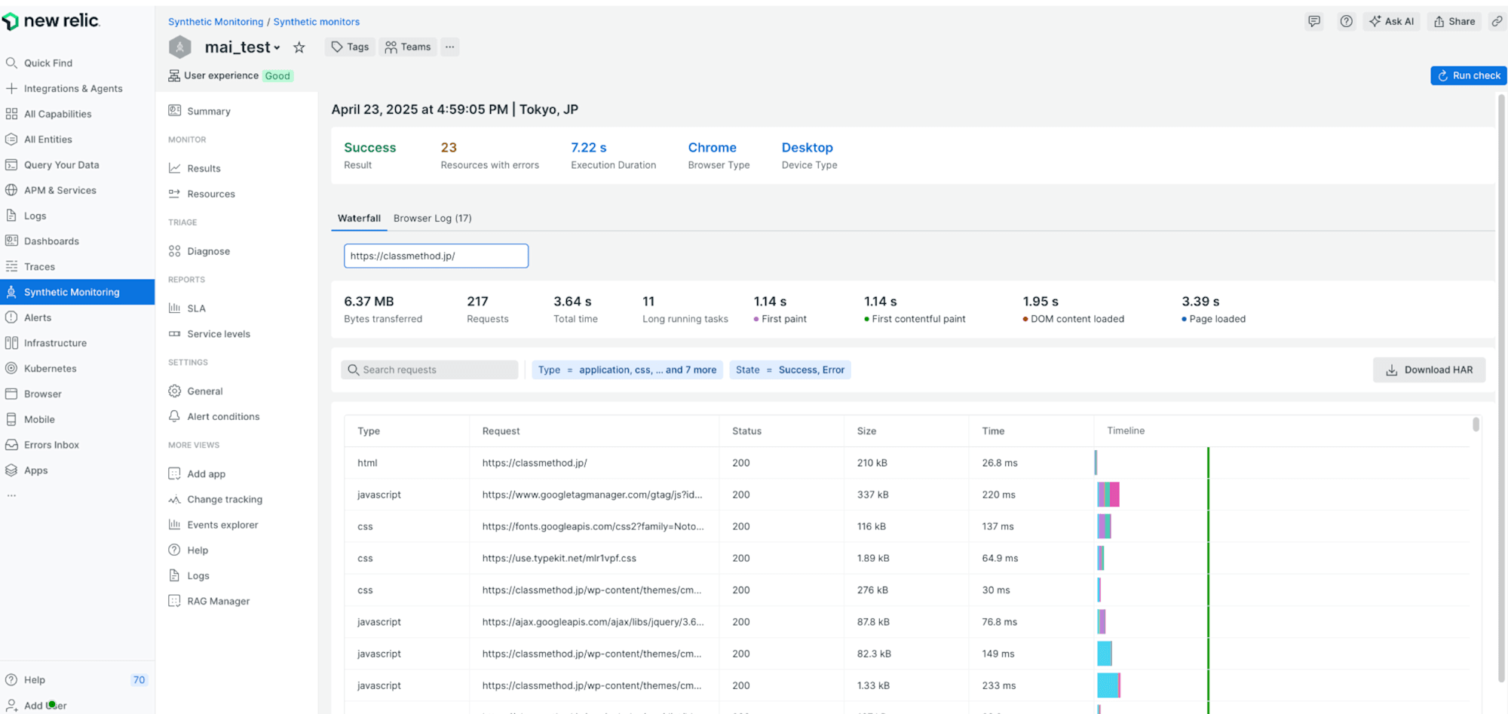Image resolution: width=1508 pixels, height=714 pixels.
Task: Click the New Relic logo
Action: pyautogui.click(x=51, y=21)
